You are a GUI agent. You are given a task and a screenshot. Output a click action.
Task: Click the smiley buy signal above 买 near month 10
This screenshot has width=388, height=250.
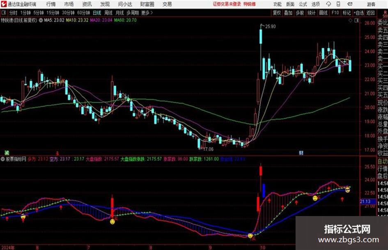tap(250, 235)
